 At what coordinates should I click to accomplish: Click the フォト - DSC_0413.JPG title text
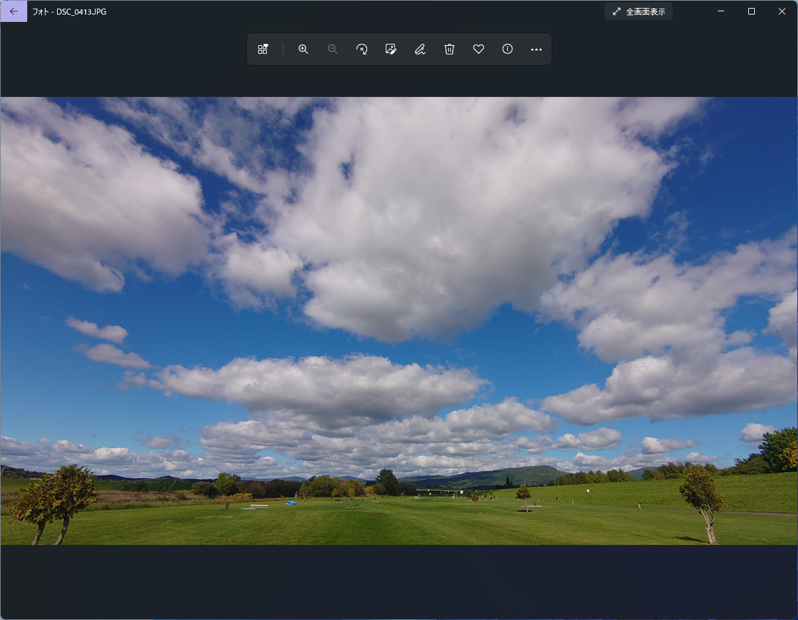point(69,11)
